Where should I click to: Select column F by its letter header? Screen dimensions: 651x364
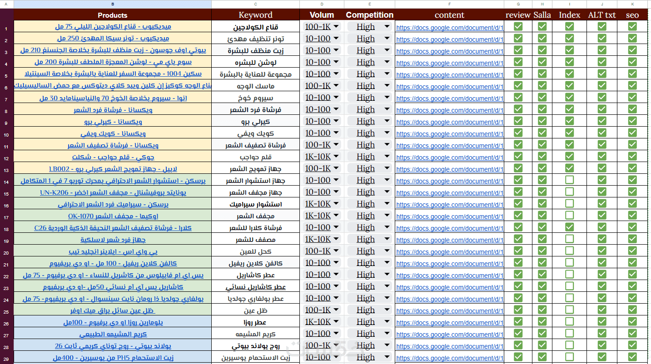(x=449, y=4)
